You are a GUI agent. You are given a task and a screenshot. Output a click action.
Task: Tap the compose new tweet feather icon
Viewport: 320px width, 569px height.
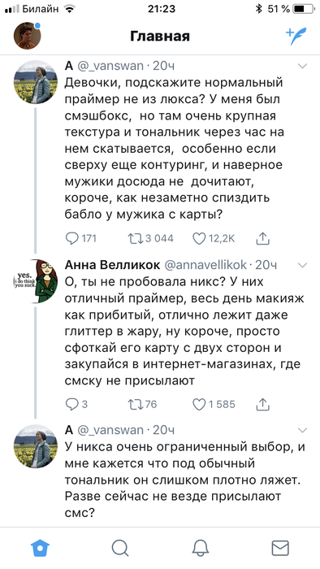click(x=296, y=36)
